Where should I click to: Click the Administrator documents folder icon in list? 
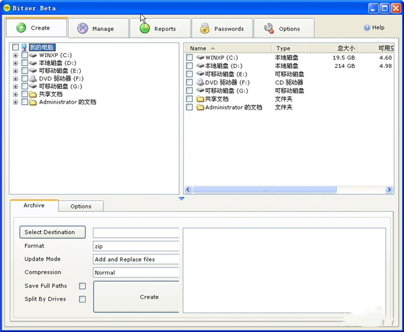(x=200, y=107)
